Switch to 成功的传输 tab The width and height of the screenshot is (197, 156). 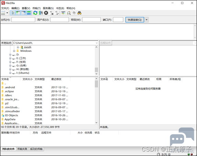click(x=36, y=149)
